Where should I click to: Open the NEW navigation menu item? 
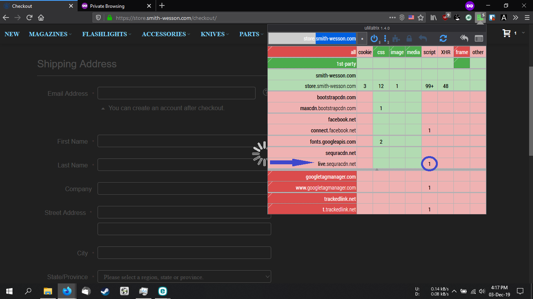12,34
